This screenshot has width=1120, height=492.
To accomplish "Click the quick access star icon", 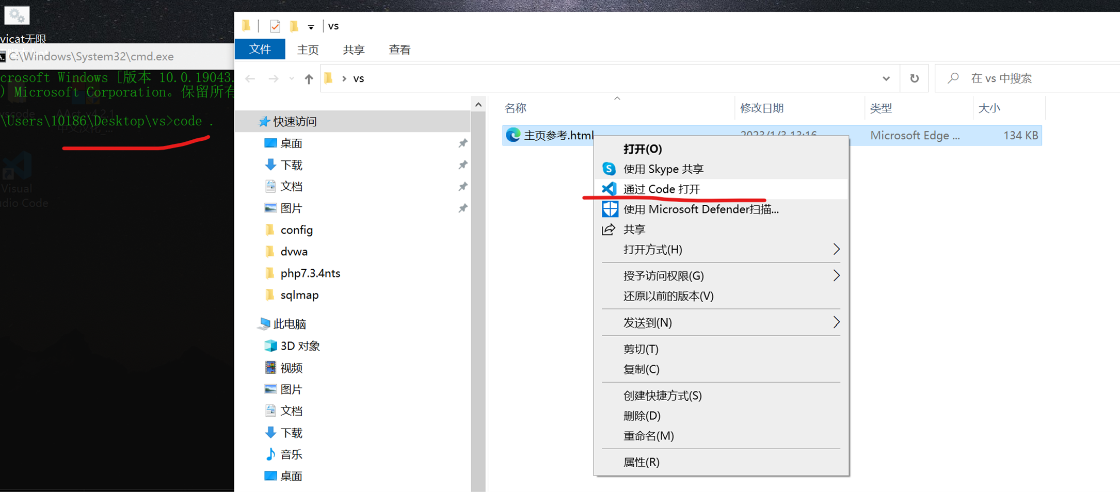I will pos(264,121).
